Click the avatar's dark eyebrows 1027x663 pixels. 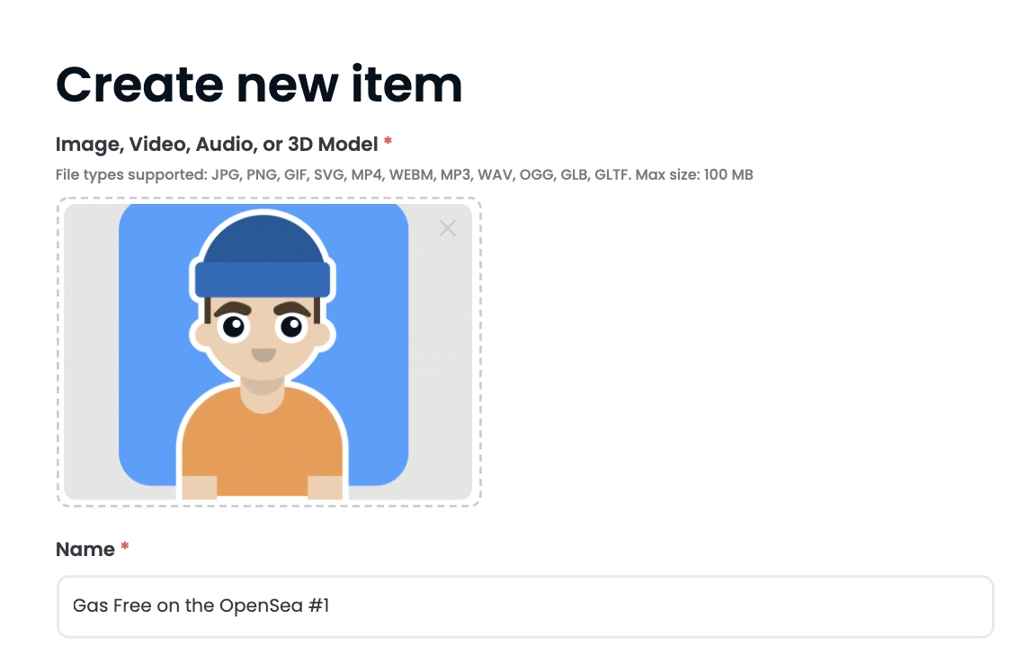263,308
